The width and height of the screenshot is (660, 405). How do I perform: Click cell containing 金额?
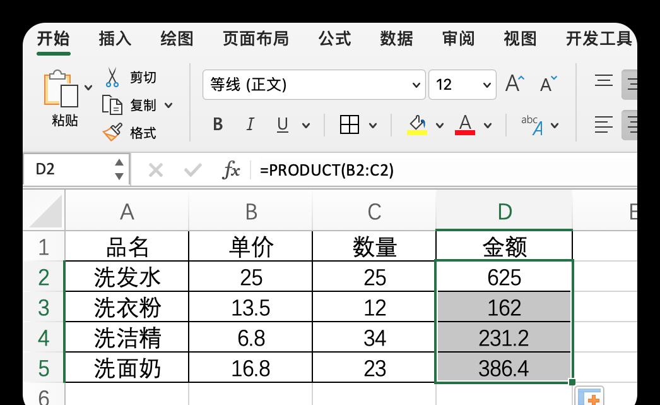point(504,246)
